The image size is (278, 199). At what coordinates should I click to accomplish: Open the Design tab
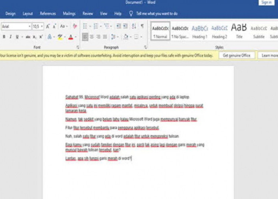10,14
